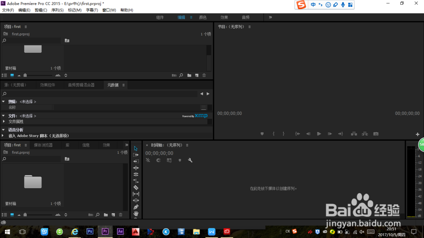
Task: Add marker in the timeline panel
Action: (x=180, y=160)
